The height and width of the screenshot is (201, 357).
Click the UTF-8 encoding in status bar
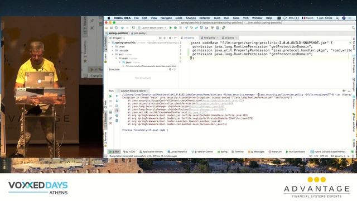point(324,156)
